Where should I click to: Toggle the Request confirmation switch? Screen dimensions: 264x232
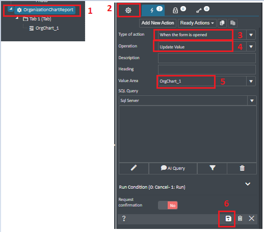pos(168,205)
